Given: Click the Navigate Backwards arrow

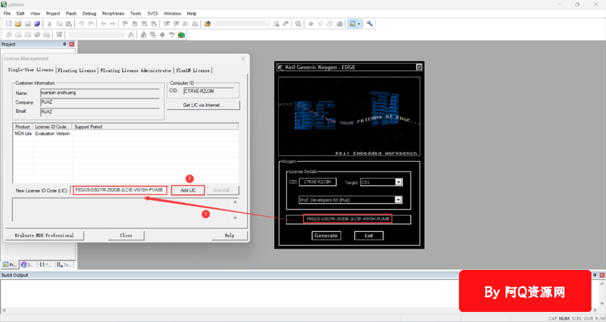Looking at the screenshot, I should coord(103,24).
